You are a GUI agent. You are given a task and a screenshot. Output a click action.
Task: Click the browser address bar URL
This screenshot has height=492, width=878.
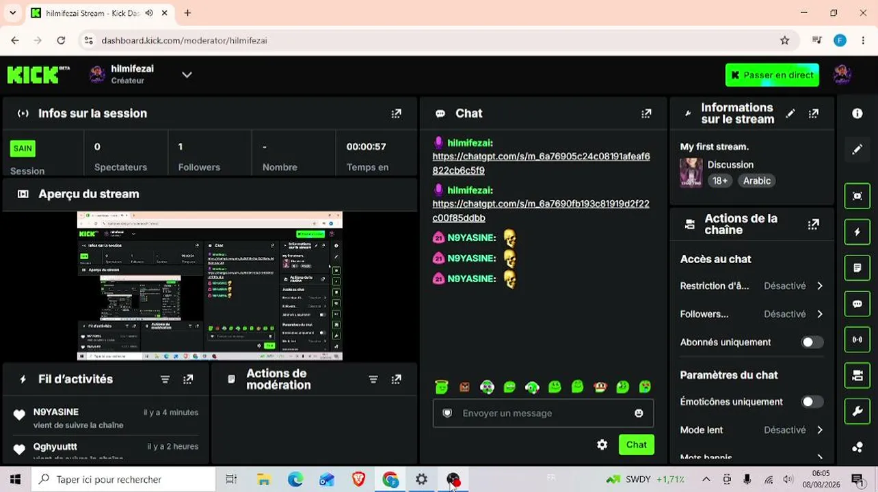click(x=184, y=41)
